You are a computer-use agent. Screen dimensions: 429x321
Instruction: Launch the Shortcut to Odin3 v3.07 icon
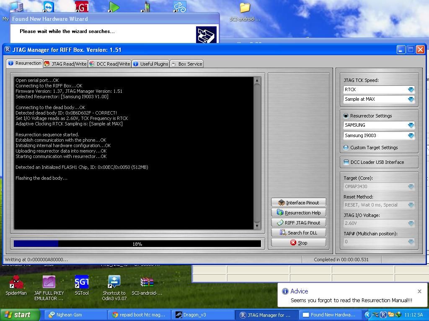pos(114,288)
